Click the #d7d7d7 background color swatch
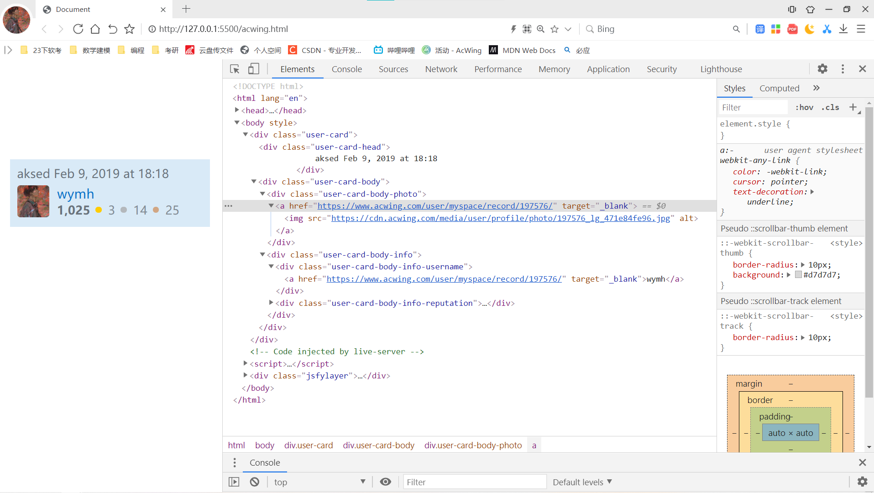Screen dimensions: 874x493 click(798, 275)
